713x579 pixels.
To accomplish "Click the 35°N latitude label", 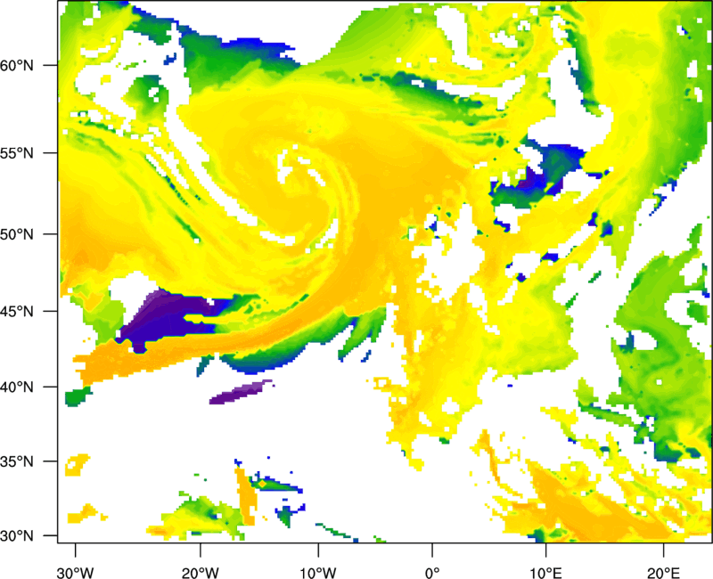I will pyautogui.click(x=17, y=461).
